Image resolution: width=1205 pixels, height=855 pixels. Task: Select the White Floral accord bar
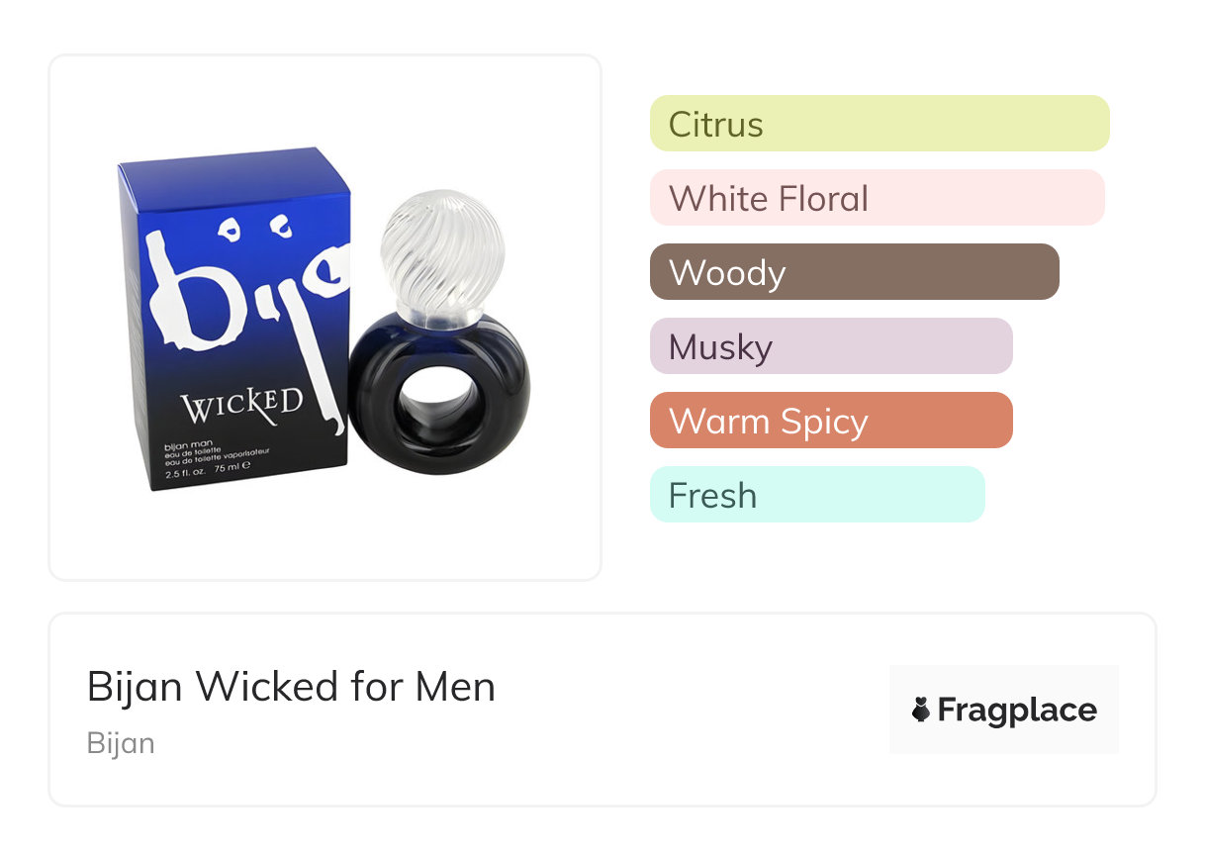[878, 198]
